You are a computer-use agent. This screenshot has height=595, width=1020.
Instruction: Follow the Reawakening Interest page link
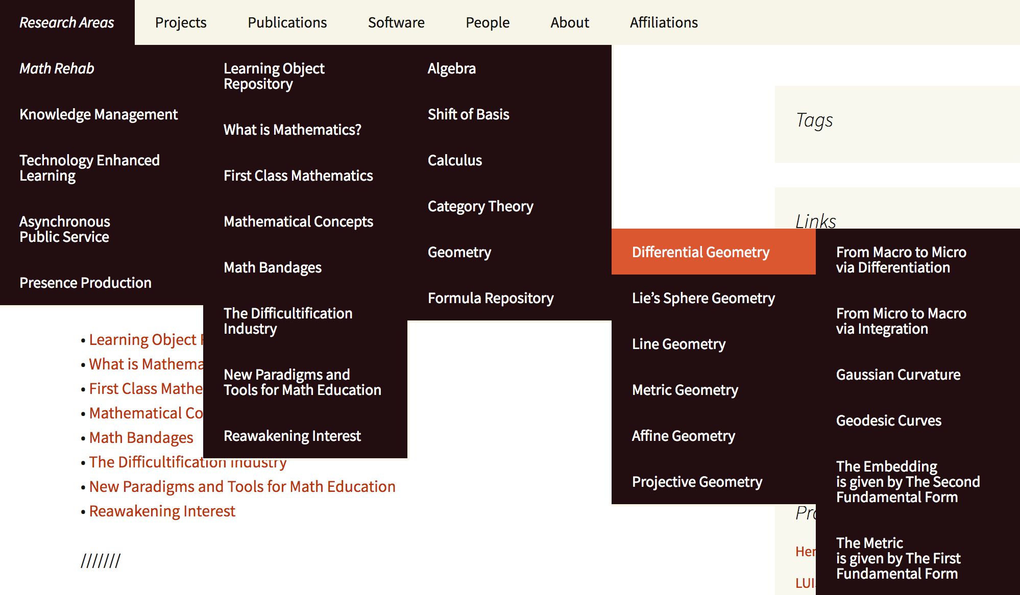coord(162,511)
